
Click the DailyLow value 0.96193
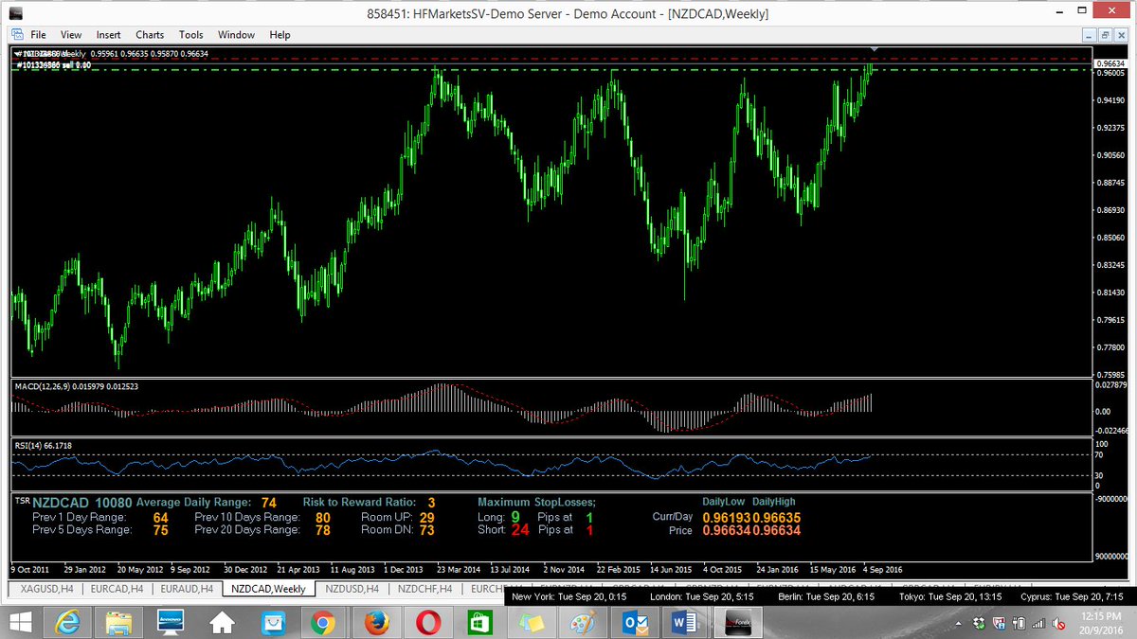tap(726, 518)
